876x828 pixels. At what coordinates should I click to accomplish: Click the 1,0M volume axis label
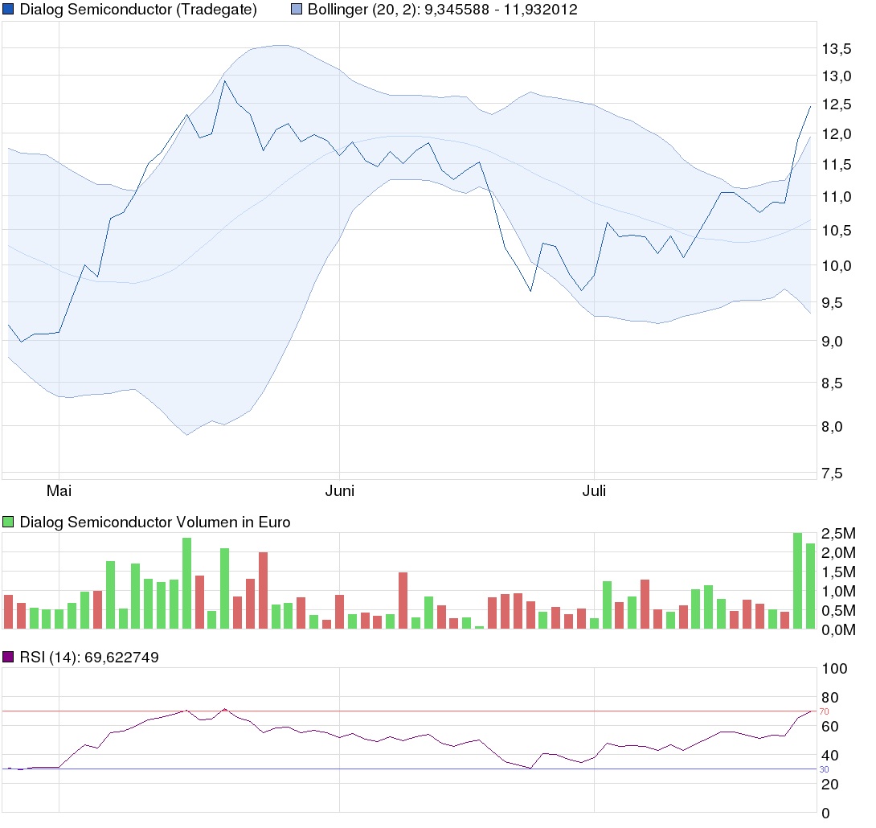tap(838, 591)
